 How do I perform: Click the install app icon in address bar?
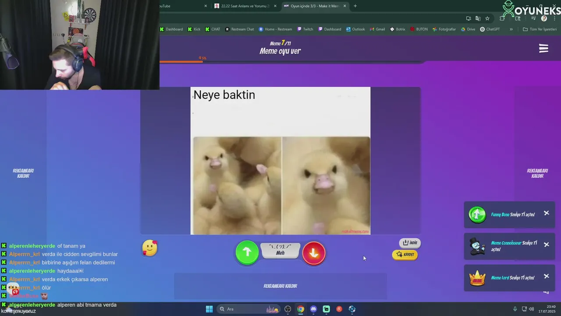coord(469,18)
